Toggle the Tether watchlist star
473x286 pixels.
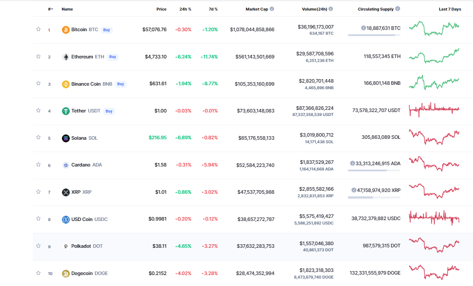[38, 110]
